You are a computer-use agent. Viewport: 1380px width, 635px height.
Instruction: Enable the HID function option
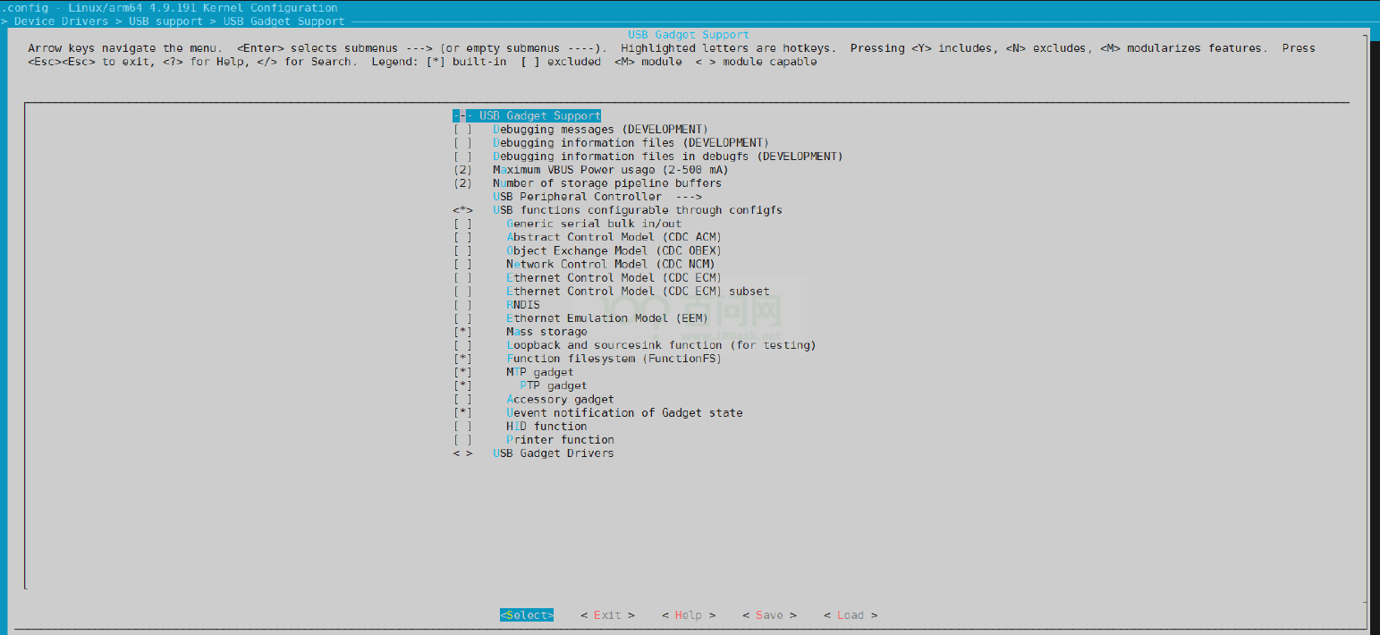[520, 427]
